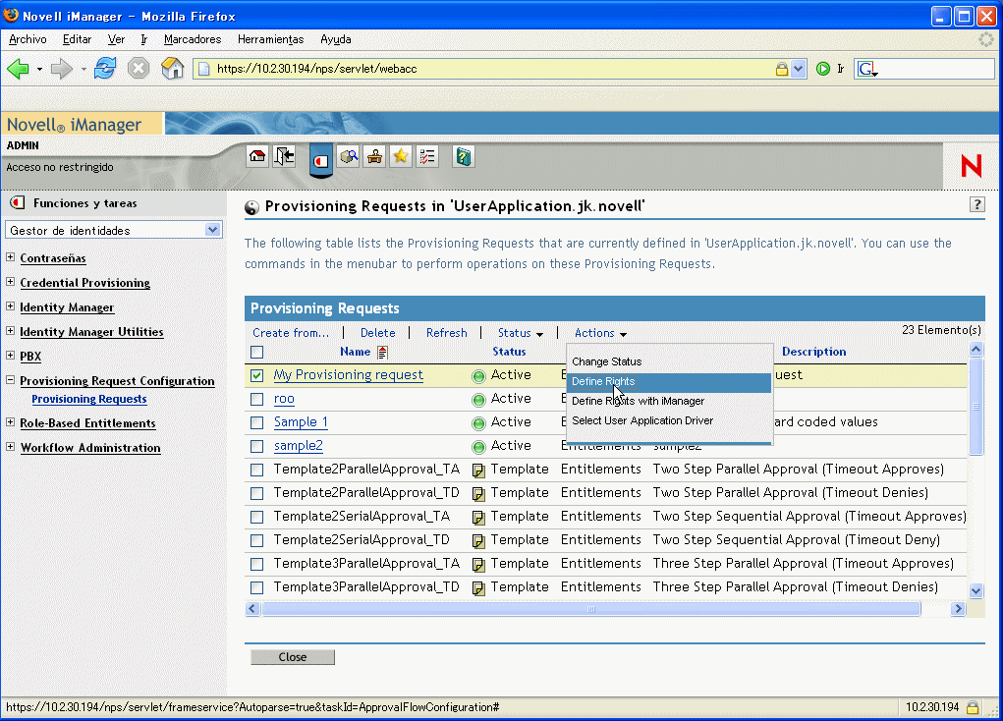The height and width of the screenshot is (721, 1003).
Task: Click the Configure desk icon
Action: (x=375, y=157)
